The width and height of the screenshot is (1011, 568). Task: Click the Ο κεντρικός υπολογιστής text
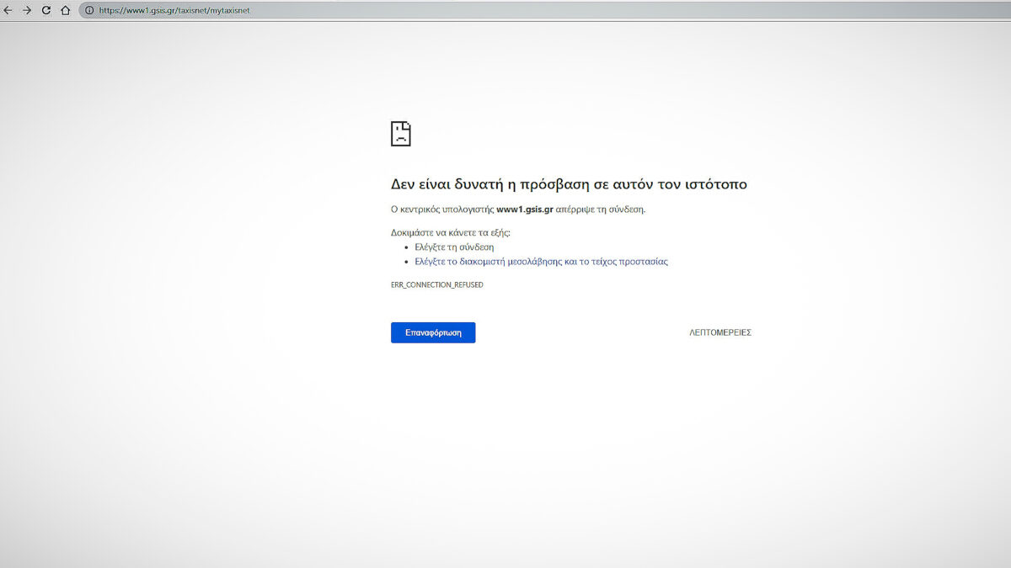point(441,210)
